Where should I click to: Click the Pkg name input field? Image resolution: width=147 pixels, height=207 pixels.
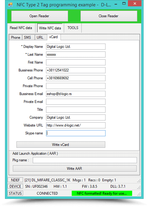coord(85,160)
